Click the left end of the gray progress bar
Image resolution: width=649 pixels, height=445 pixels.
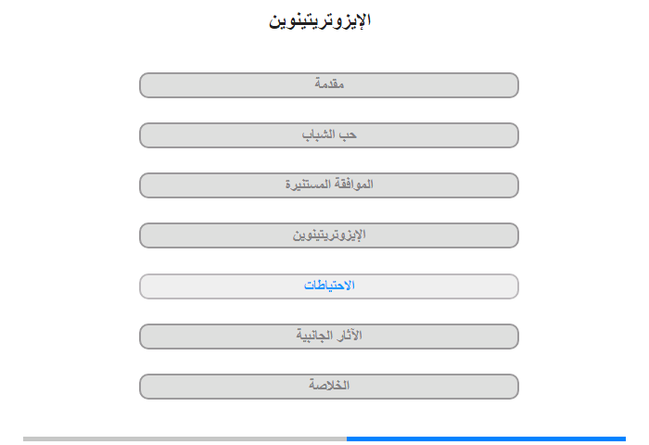click(x=26, y=439)
